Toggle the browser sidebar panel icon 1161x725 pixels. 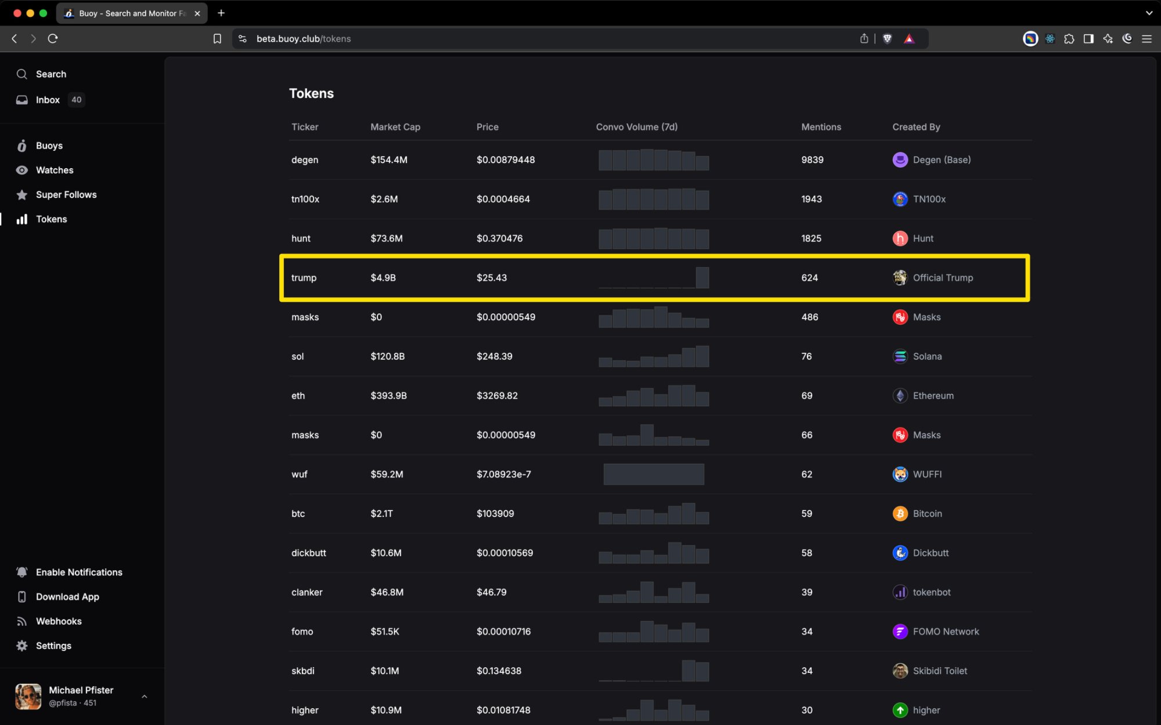pyautogui.click(x=1088, y=39)
